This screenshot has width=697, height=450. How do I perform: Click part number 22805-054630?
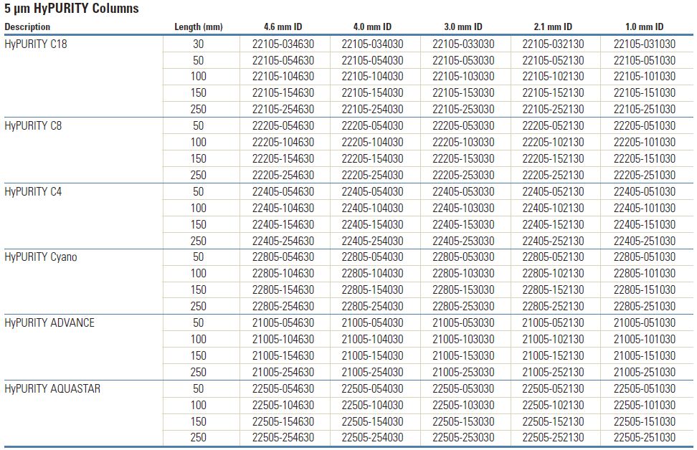pos(283,257)
